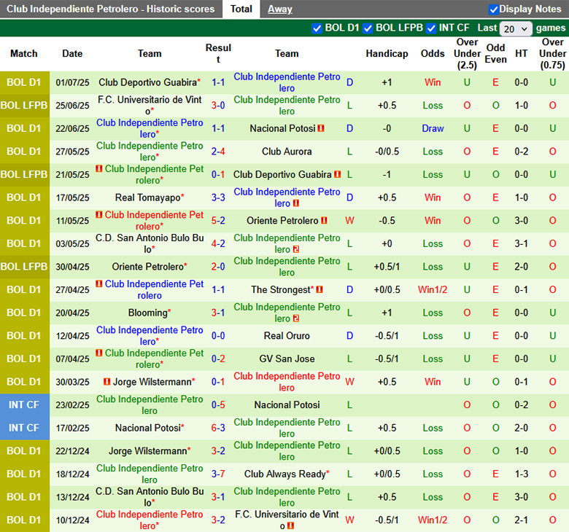Click Win1/2 odds on 27/04/25 row
569x532 pixels.
[433, 290]
